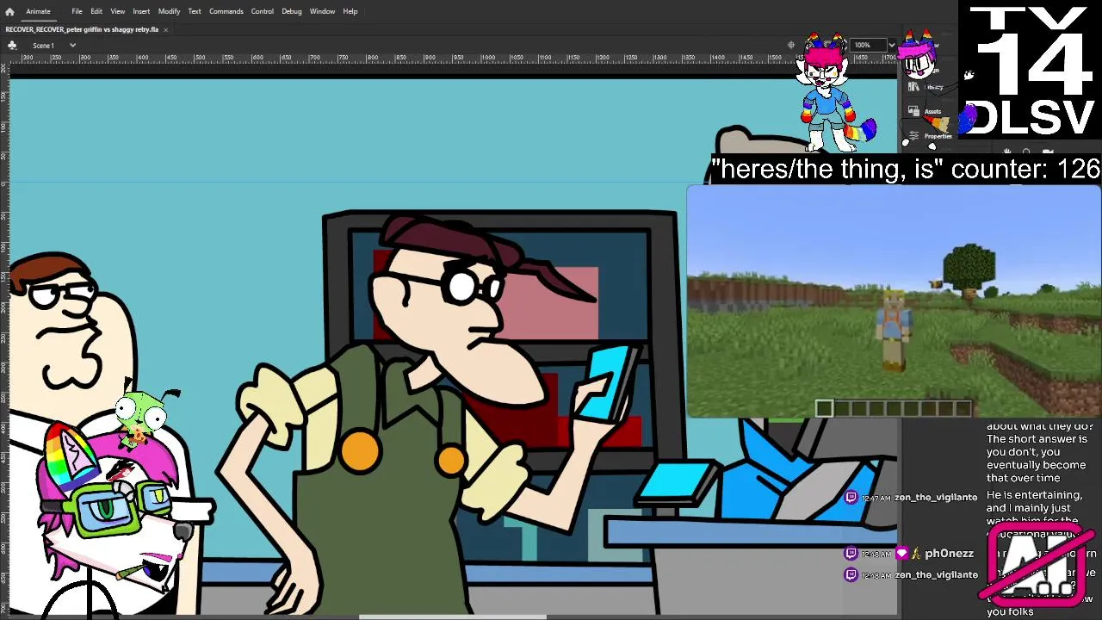Open the Modify menu
Screen dimensions: 1102x620
point(169,11)
